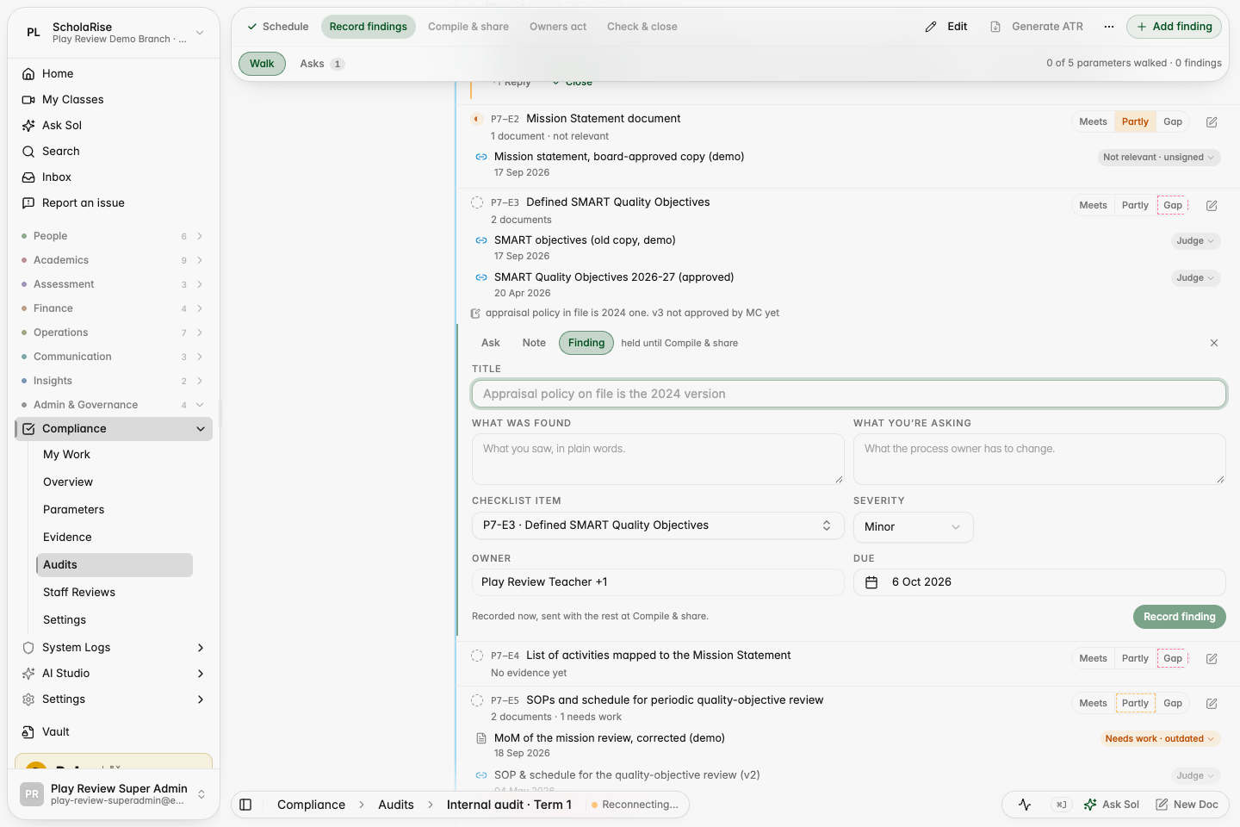Open the AI Studio icon
Viewport: 1240px width, 827px height.
28,674
